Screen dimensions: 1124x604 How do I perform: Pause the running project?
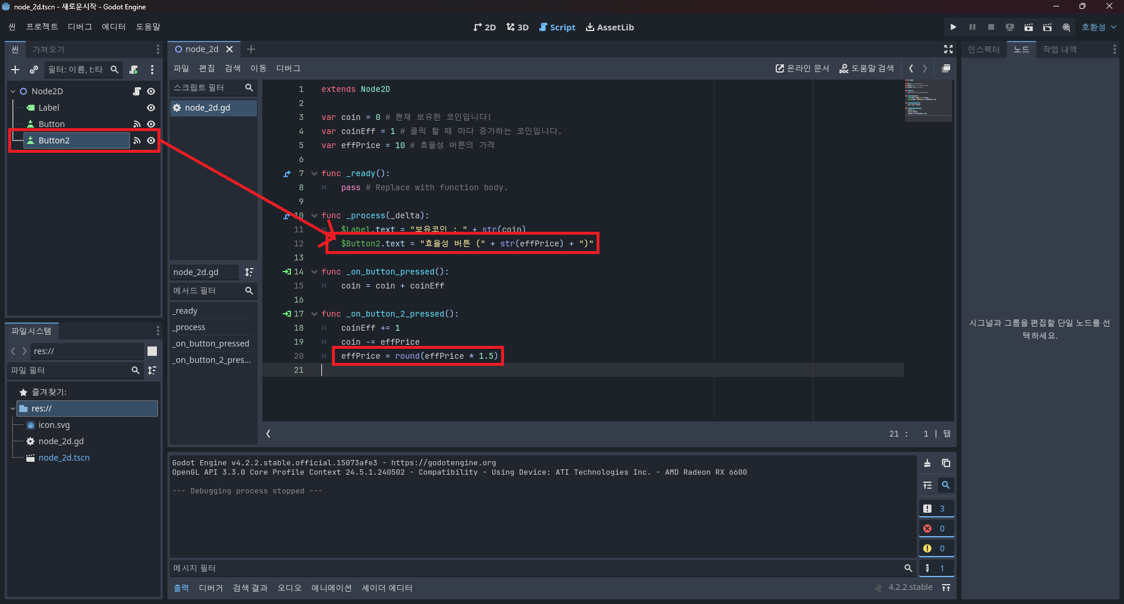click(972, 27)
